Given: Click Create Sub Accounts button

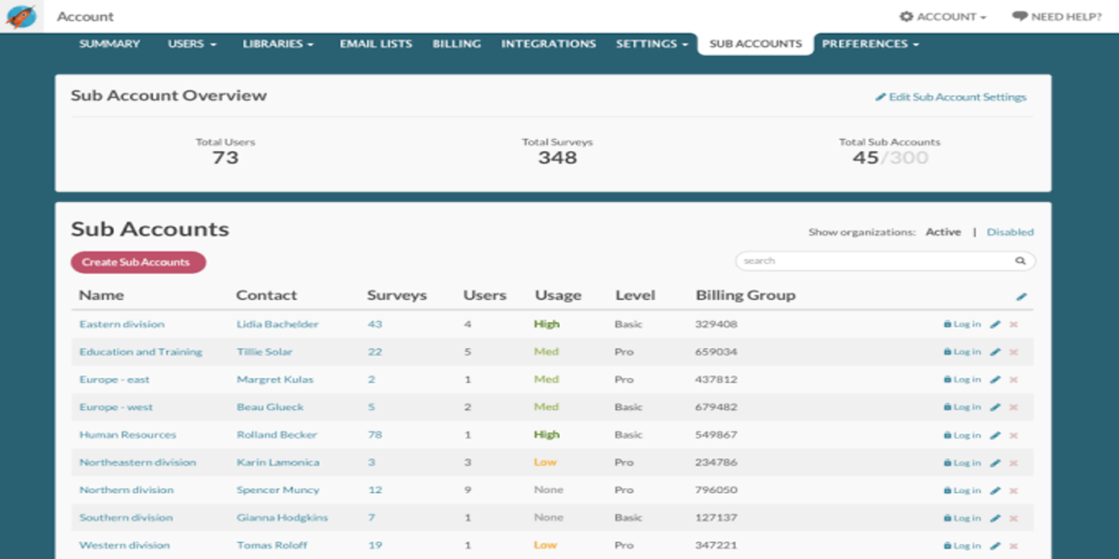Looking at the screenshot, I should [x=138, y=262].
